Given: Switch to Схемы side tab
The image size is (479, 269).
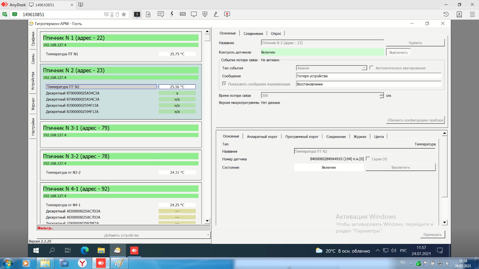Looking at the screenshot, I should (x=33, y=59).
